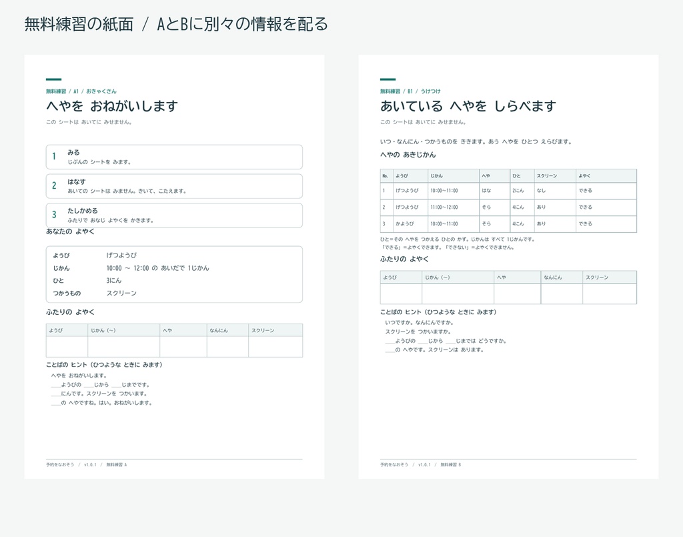Click the 無料練習 / B1 / うけつけ breadcrumb
This screenshot has width=683, height=537.
410,91
